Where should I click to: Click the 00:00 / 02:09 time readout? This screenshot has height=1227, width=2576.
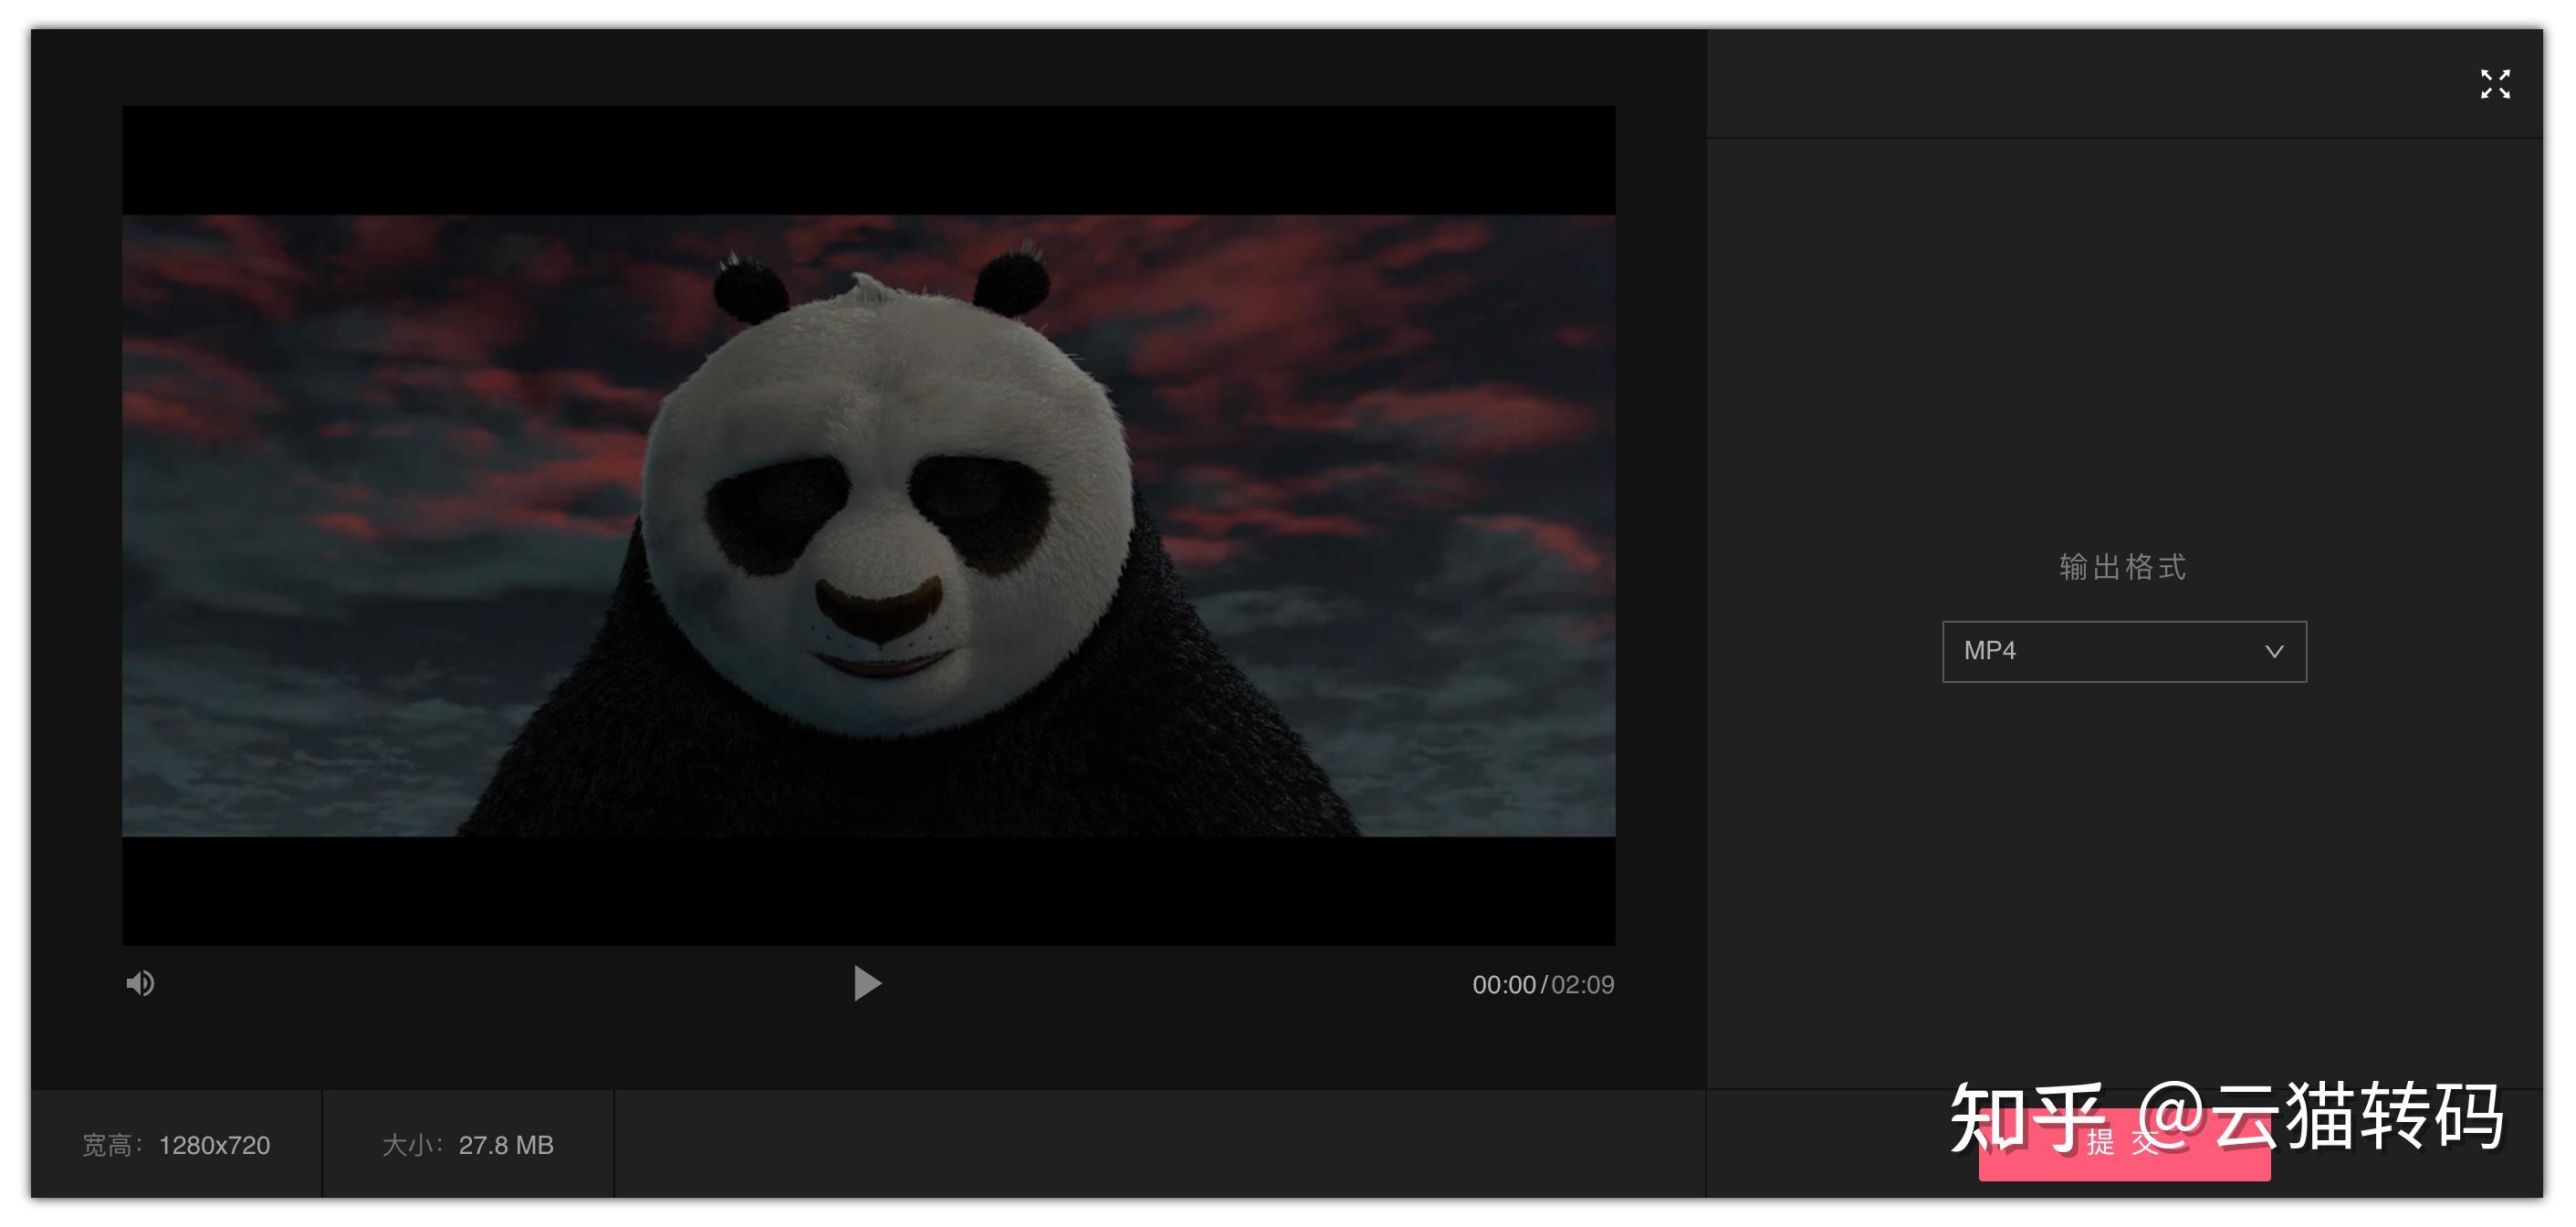pos(1542,984)
